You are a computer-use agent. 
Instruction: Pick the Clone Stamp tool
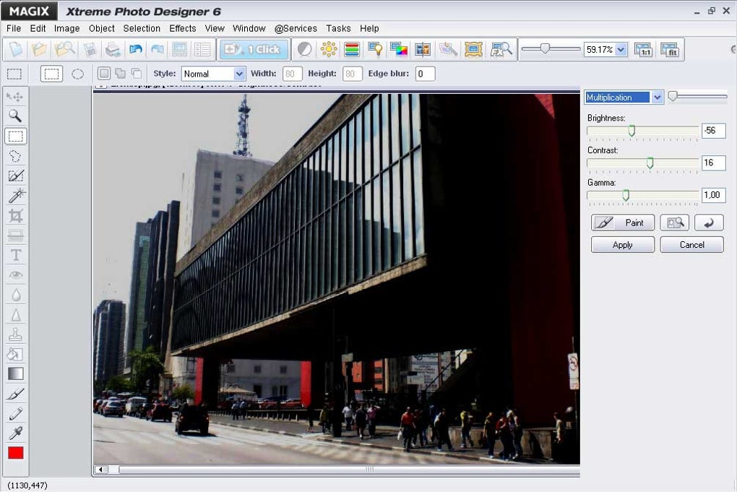pyautogui.click(x=15, y=334)
